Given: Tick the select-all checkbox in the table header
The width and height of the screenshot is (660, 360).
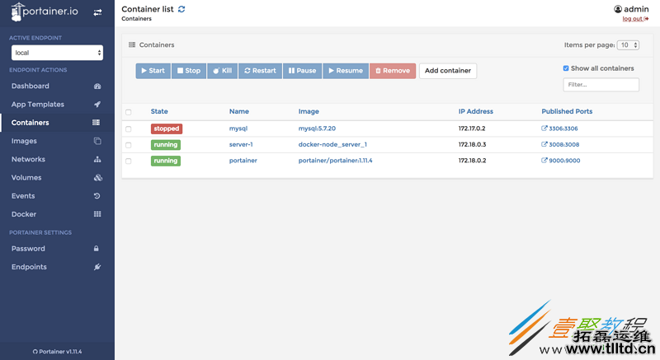Looking at the screenshot, I should pyautogui.click(x=128, y=112).
